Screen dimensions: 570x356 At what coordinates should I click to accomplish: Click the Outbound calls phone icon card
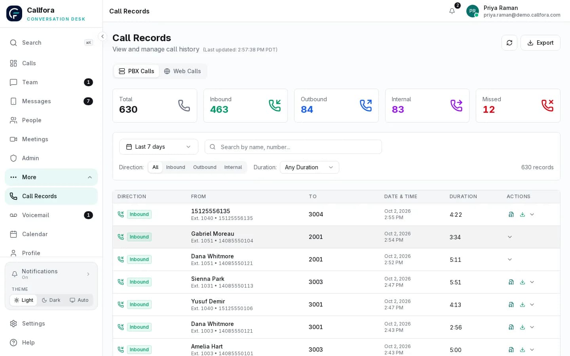[x=366, y=105]
